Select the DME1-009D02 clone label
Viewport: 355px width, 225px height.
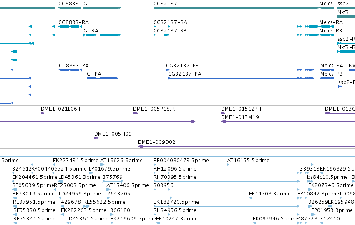click(x=156, y=142)
